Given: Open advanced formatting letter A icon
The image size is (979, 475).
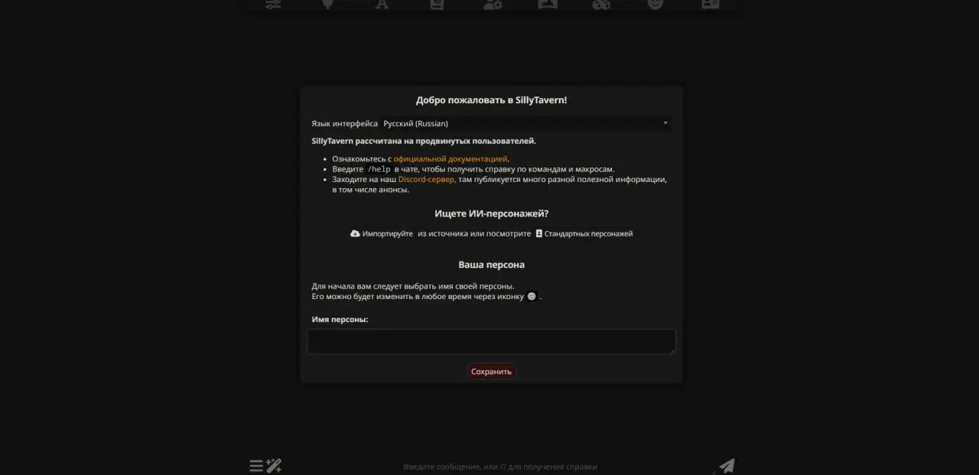Looking at the screenshot, I should [x=382, y=4].
